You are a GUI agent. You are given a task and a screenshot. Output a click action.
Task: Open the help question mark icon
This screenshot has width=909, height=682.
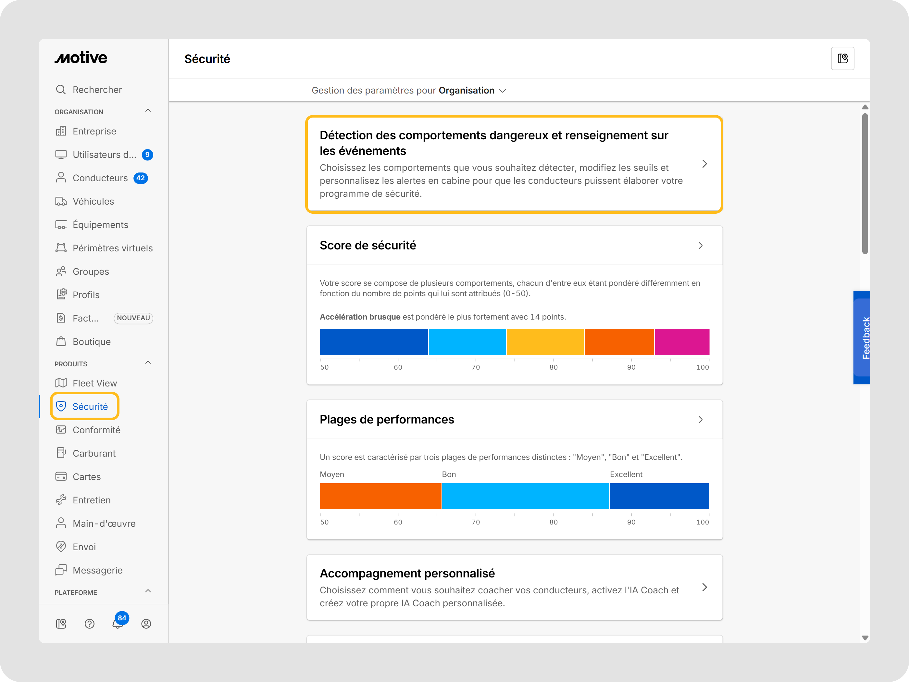(90, 624)
